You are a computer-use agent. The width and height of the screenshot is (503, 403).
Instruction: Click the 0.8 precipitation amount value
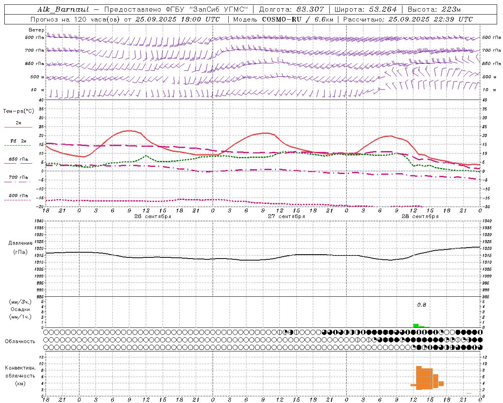[x=421, y=305]
